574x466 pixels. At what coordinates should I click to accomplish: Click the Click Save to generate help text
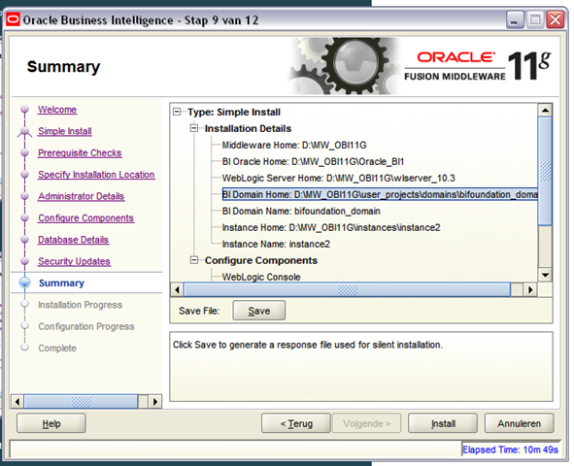tap(308, 345)
